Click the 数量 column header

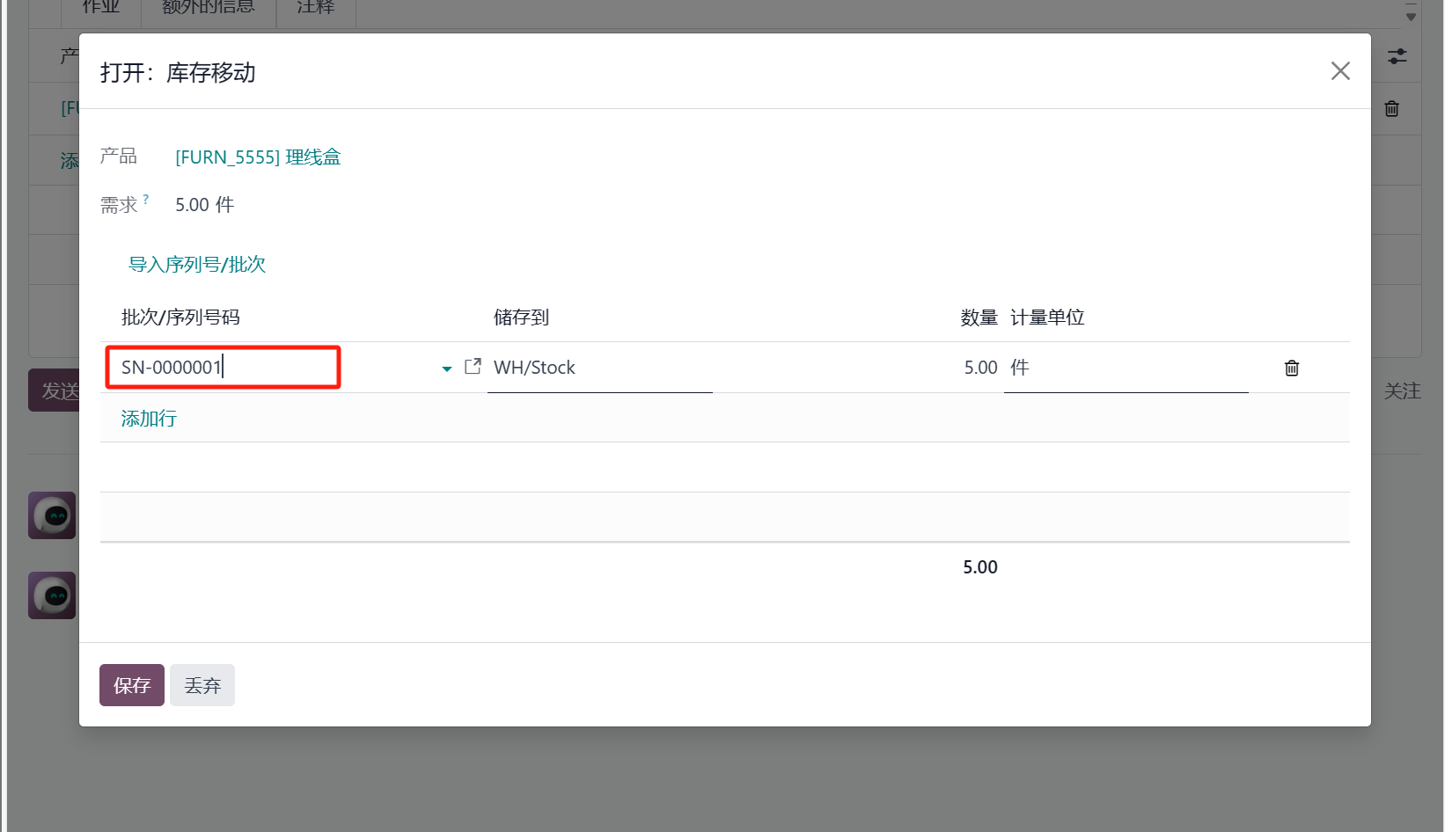(979, 317)
